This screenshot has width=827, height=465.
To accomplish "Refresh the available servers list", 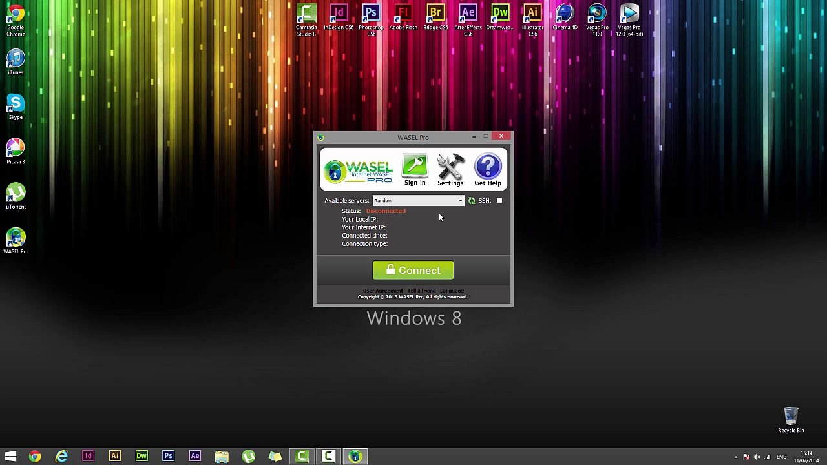I will coord(472,201).
